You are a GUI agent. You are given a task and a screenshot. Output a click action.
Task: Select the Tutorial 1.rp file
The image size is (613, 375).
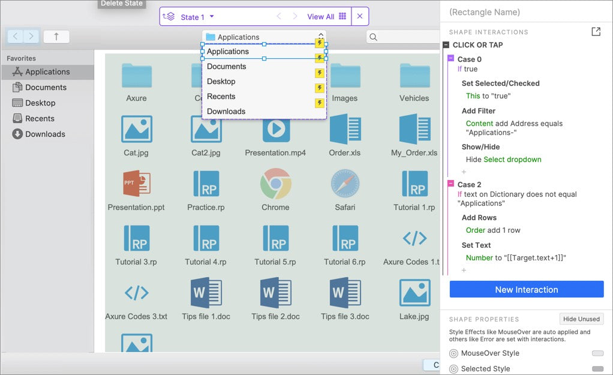tap(414, 184)
